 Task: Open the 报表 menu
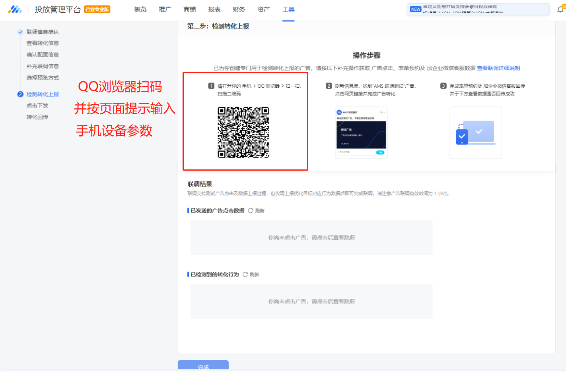coord(214,10)
